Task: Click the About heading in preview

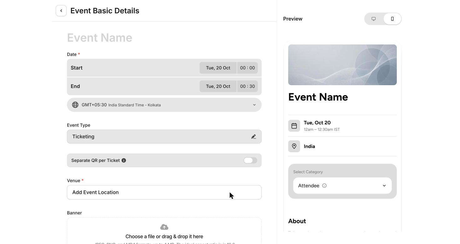Action: [x=297, y=221]
